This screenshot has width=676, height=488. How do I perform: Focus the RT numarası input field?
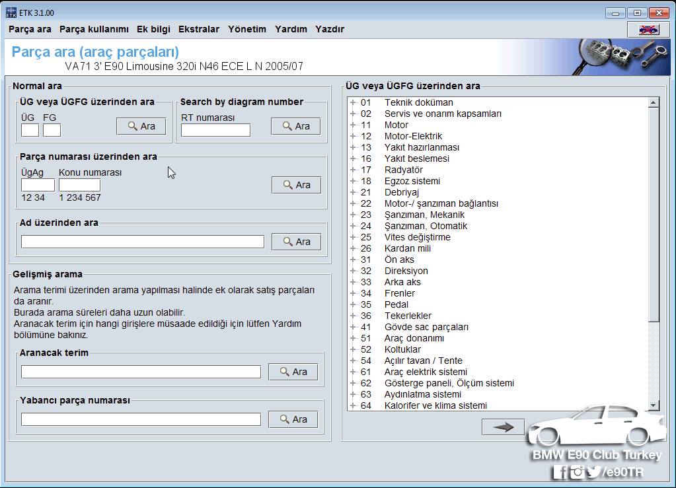[215, 130]
